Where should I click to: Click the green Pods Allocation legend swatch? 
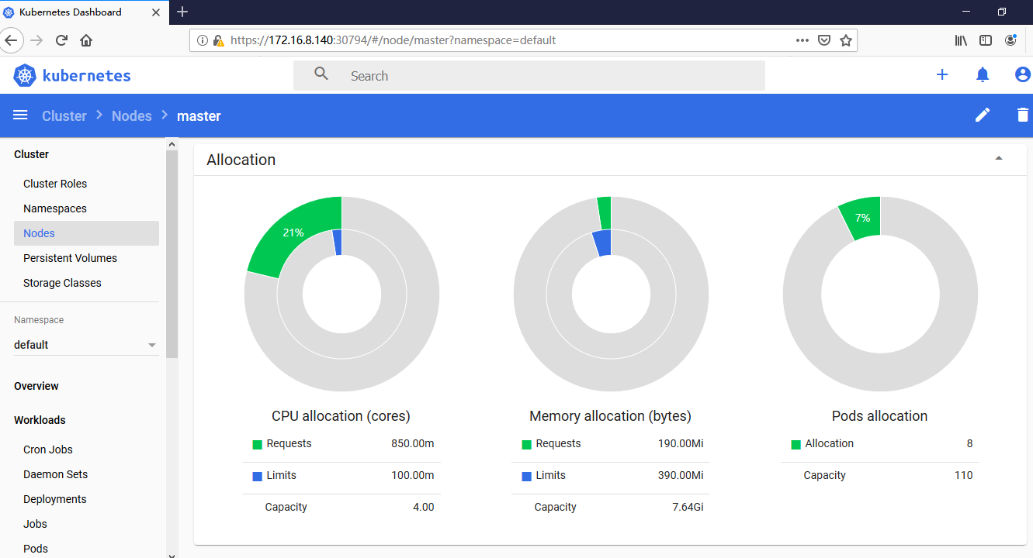coord(796,445)
